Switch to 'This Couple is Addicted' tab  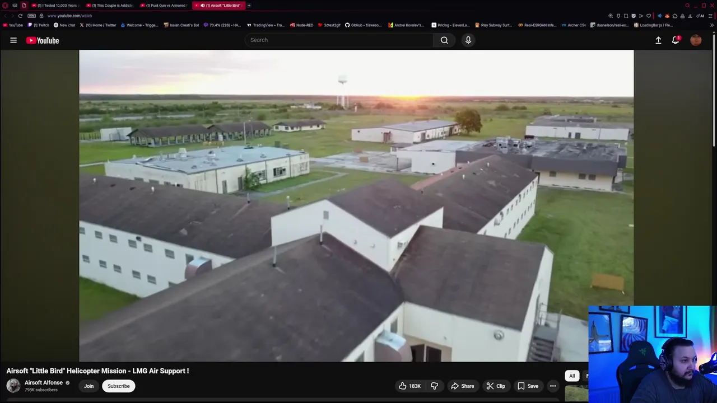coord(110,6)
